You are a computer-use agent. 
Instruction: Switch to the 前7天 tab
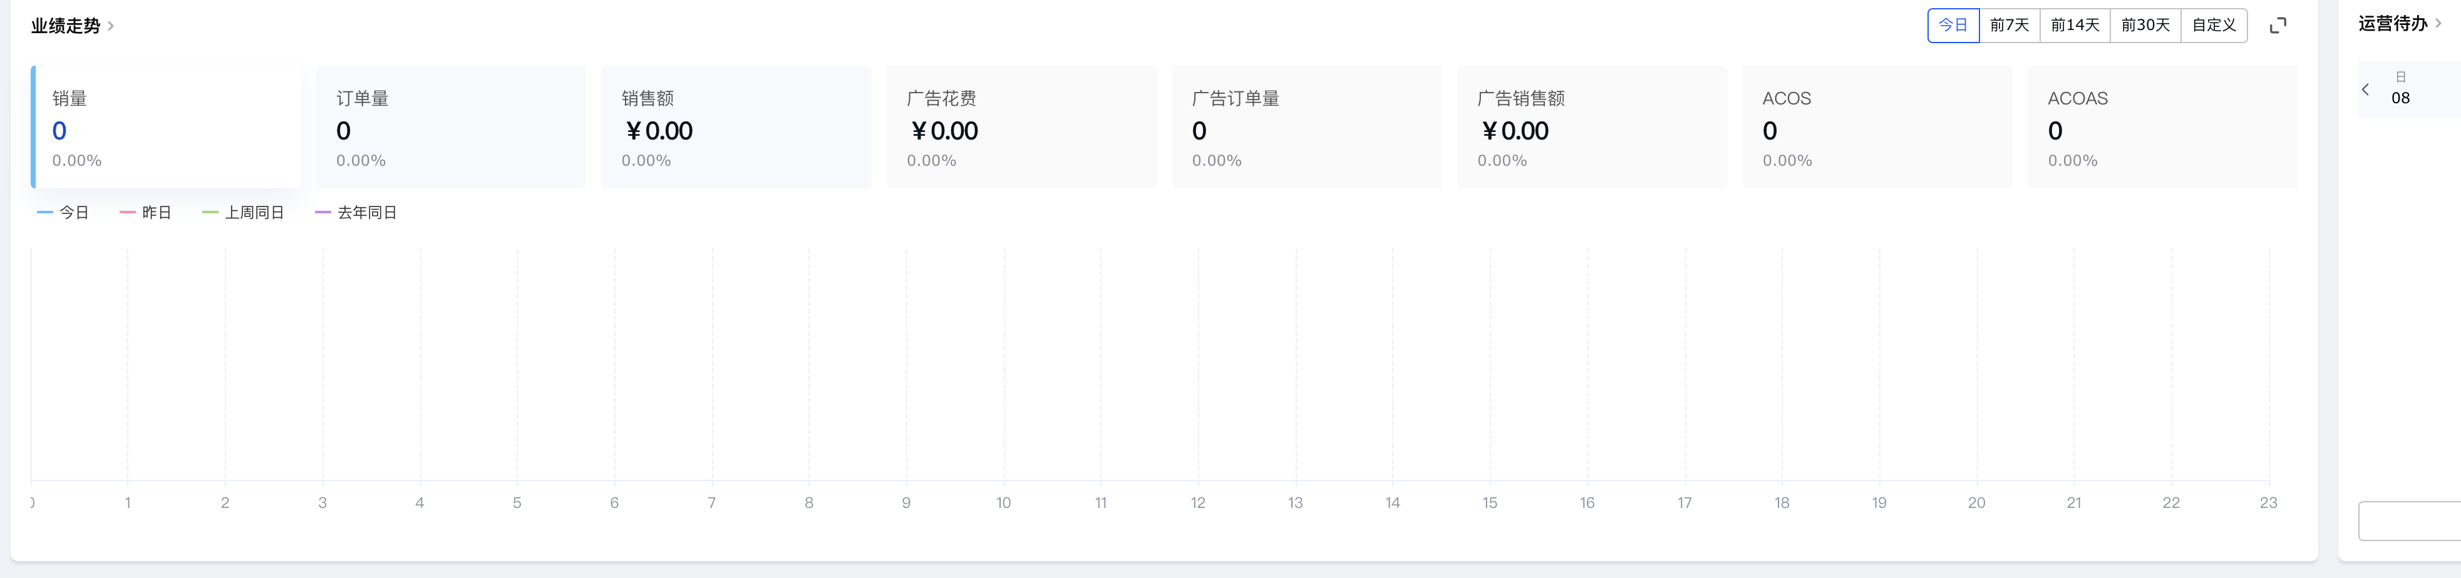click(x=2009, y=26)
